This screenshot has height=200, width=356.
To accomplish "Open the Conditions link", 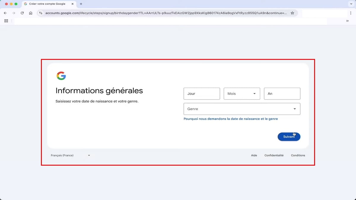I will tap(298, 155).
